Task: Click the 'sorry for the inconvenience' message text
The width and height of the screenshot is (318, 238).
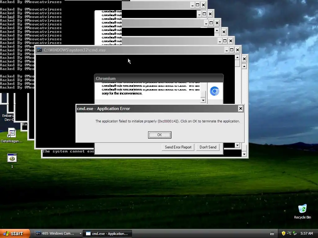Action: pos(122,93)
